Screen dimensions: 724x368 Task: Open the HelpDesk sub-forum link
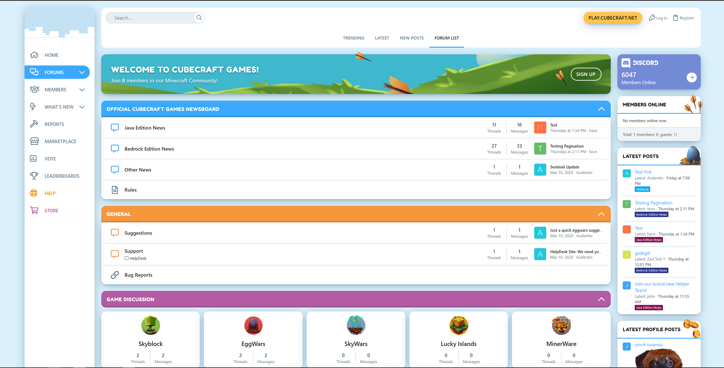(x=136, y=258)
